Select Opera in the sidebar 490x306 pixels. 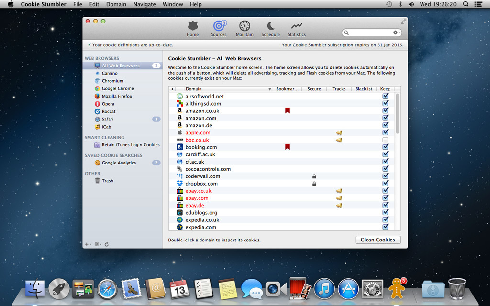108,104
